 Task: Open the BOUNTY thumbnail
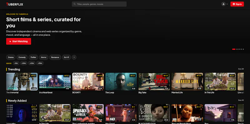88,82
